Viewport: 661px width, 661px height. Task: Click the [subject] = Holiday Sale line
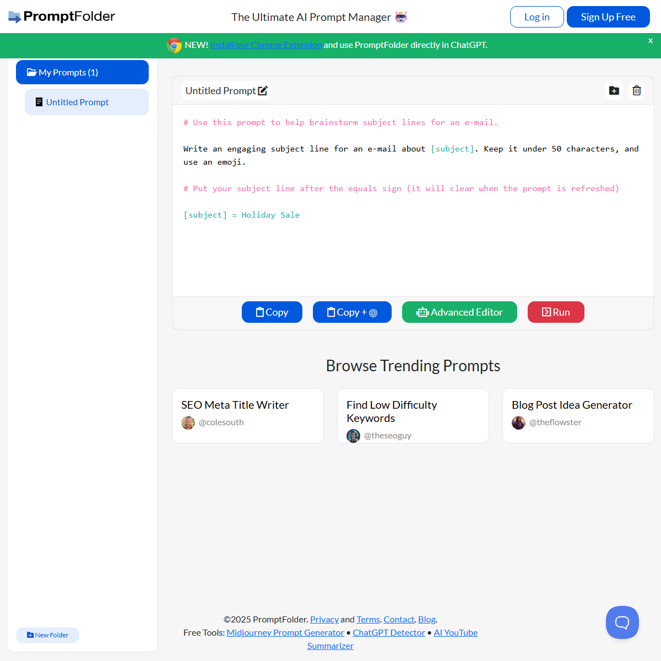pyautogui.click(x=241, y=215)
